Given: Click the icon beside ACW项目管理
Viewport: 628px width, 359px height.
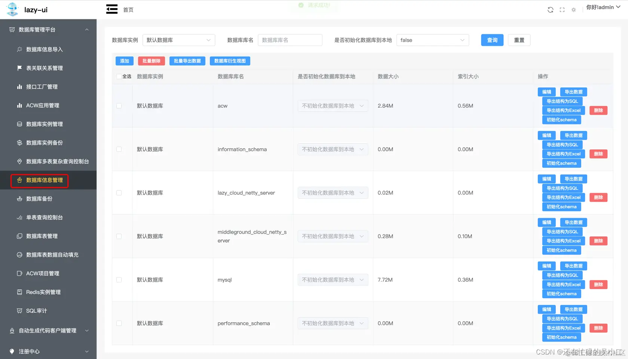Looking at the screenshot, I should 19,273.
